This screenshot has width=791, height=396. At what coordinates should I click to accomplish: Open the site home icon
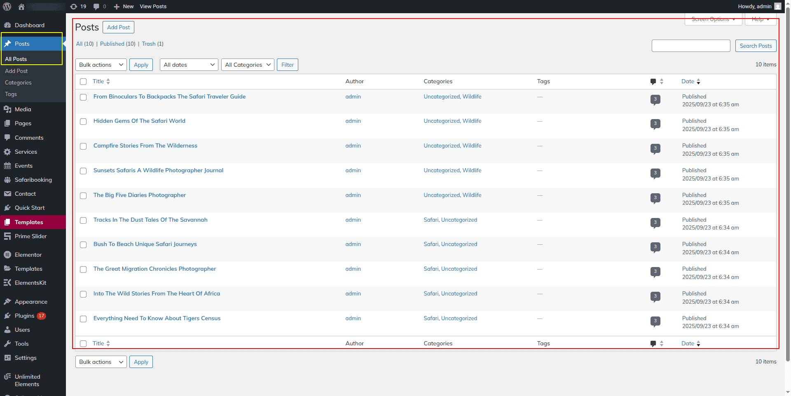point(21,7)
